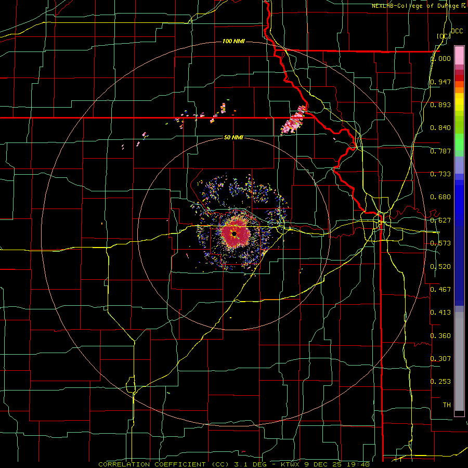The image size is (468, 468).
Task: Click the crimson high-CC core around the radar
Action: 235,235
